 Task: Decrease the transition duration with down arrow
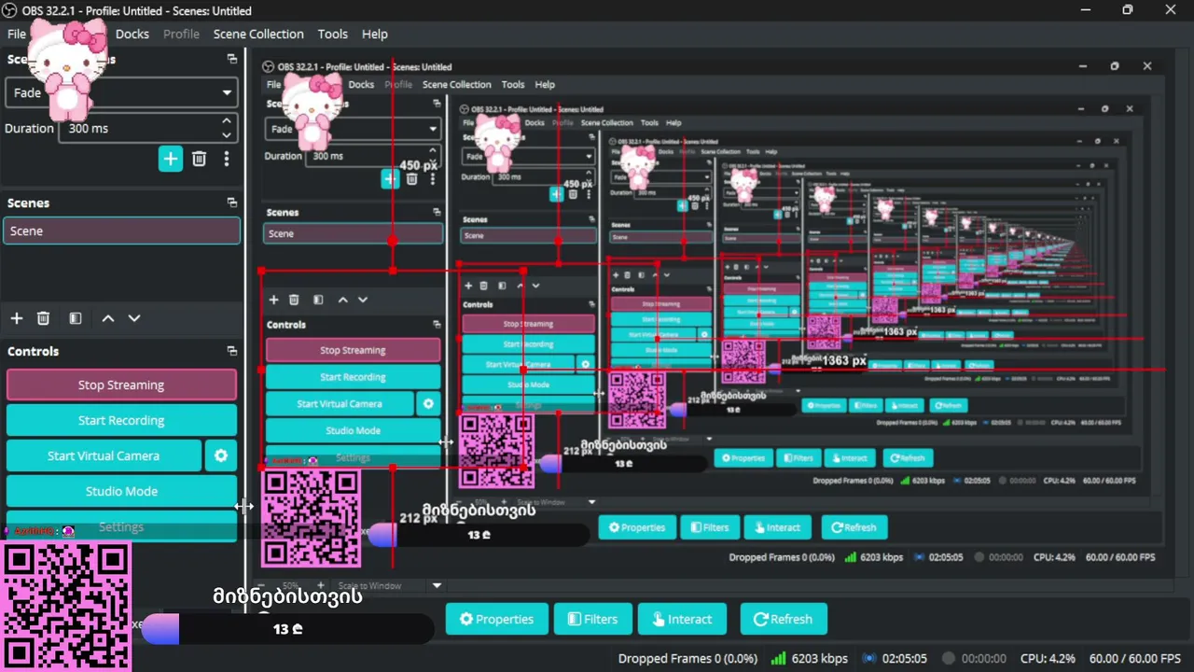[x=226, y=134]
